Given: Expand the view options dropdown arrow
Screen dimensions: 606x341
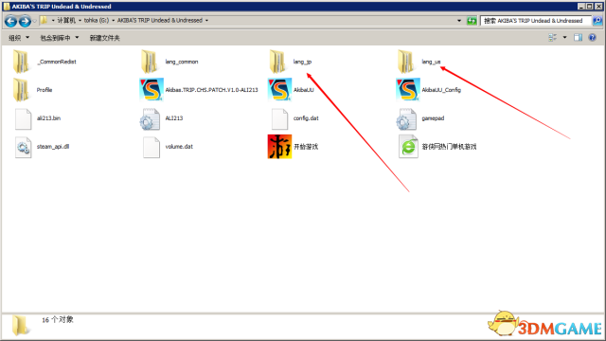Looking at the screenshot, I should coord(564,38).
